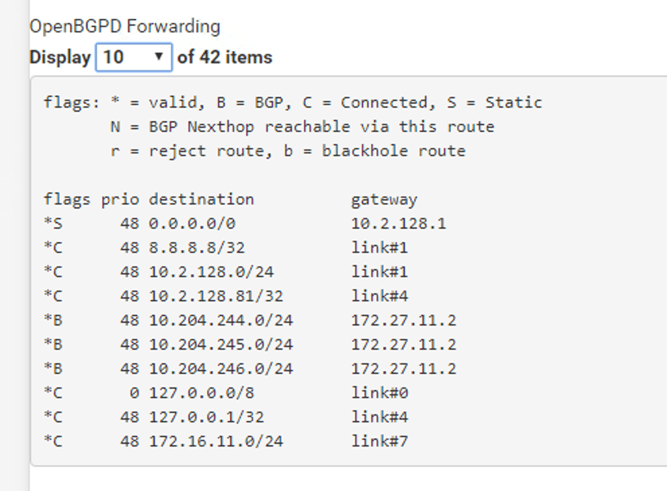Viewport: 667px width, 491px height.
Task: Select the 172.16.11.0/24 destination
Action: pyautogui.click(x=216, y=441)
